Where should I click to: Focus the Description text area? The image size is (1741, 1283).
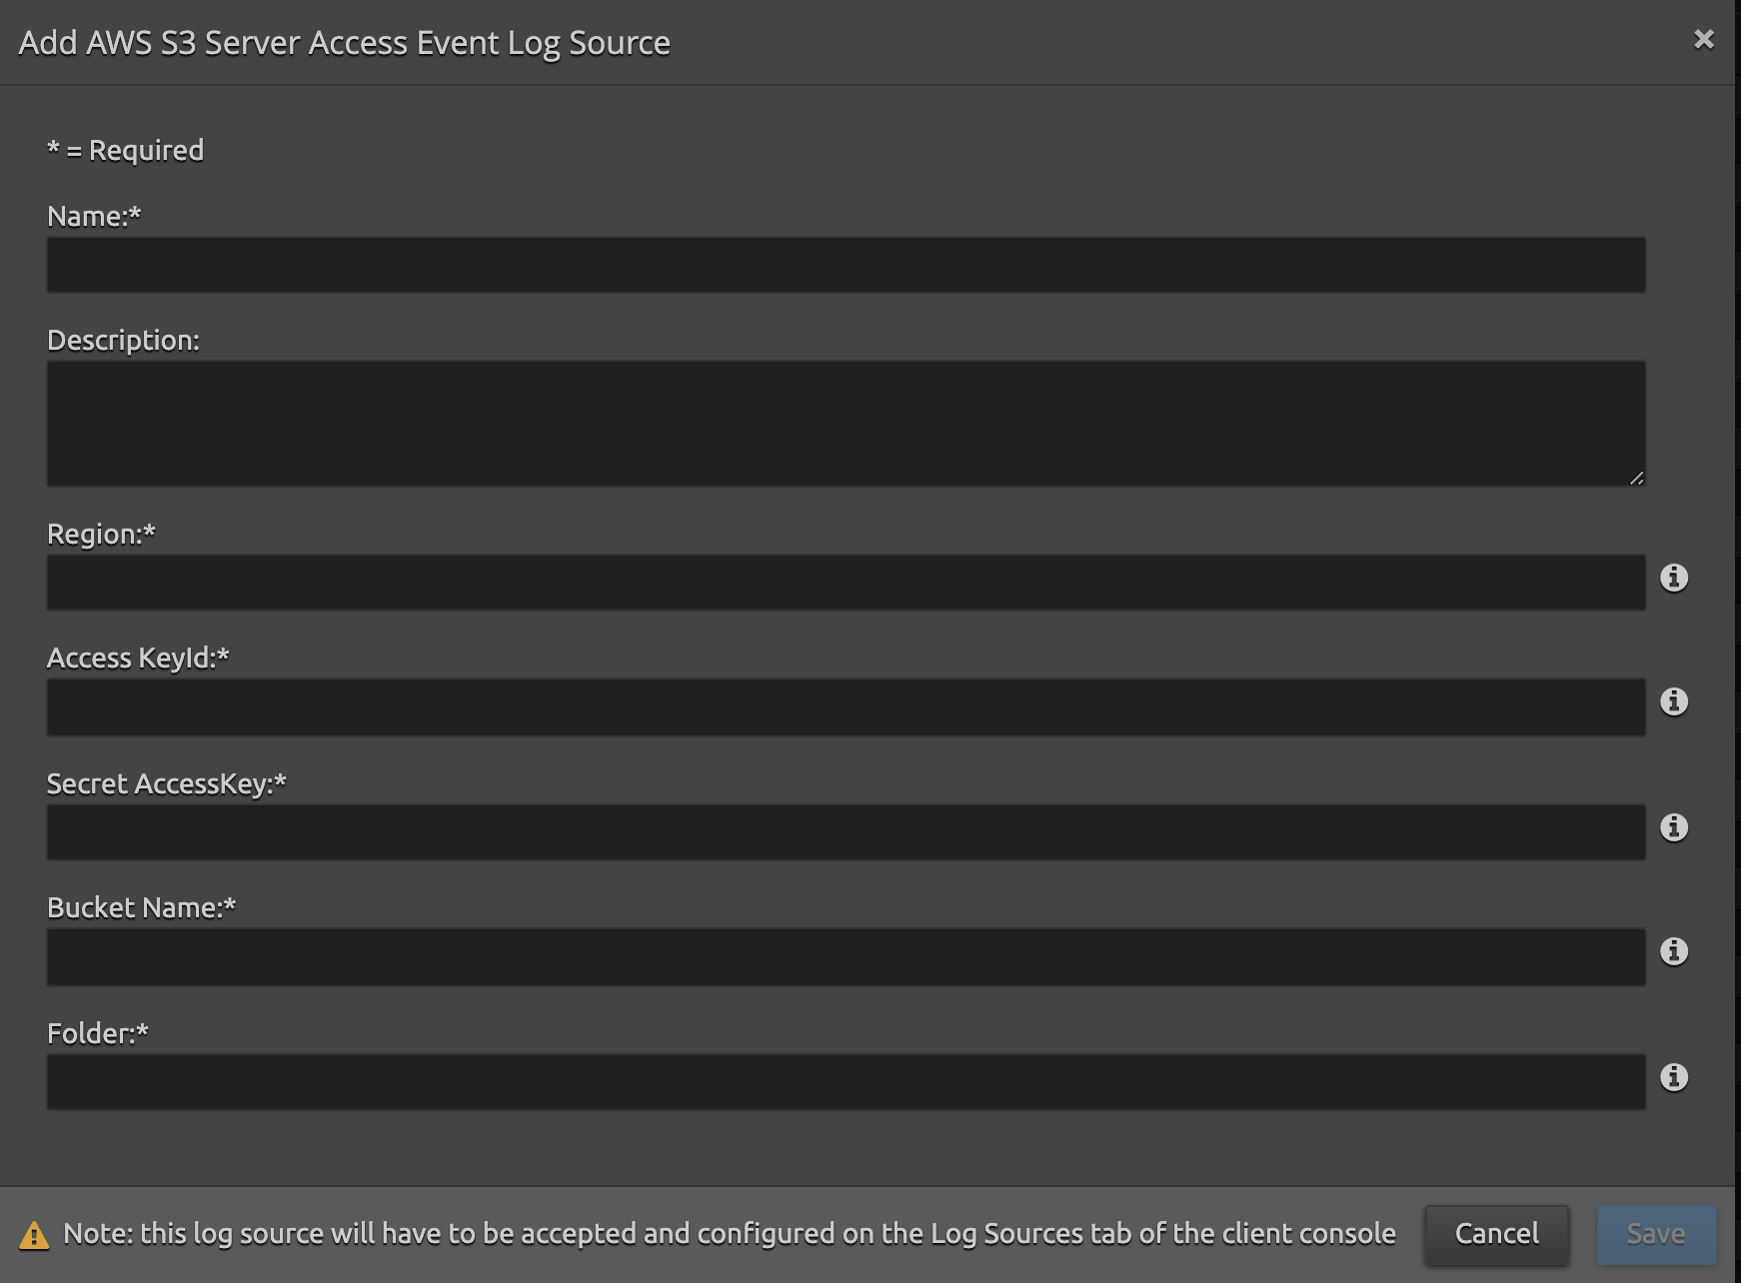click(x=846, y=424)
